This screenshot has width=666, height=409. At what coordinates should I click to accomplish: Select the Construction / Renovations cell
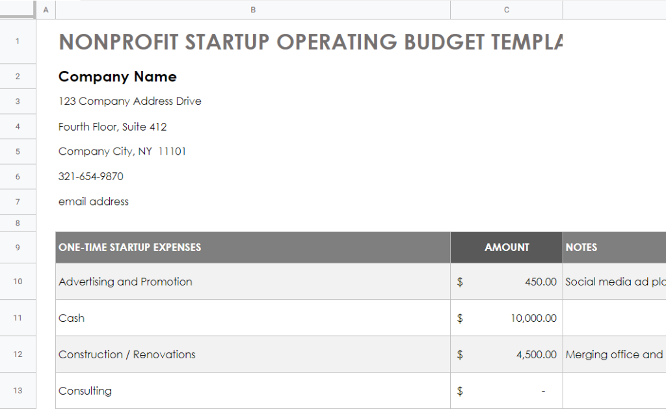pyautogui.click(x=252, y=354)
